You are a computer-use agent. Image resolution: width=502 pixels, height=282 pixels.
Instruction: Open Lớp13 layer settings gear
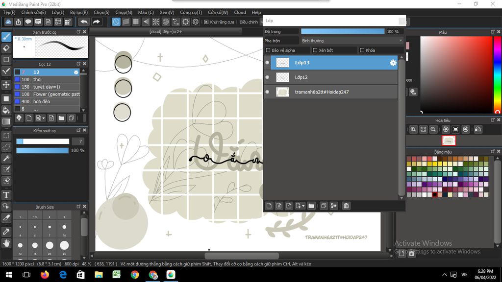coord(393,63)
